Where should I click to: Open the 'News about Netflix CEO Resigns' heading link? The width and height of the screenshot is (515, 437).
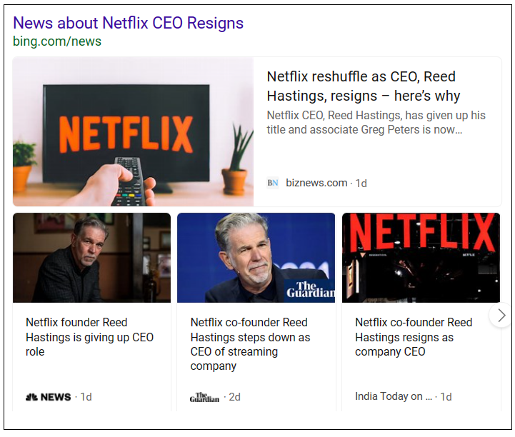click(x=128, y=23)
